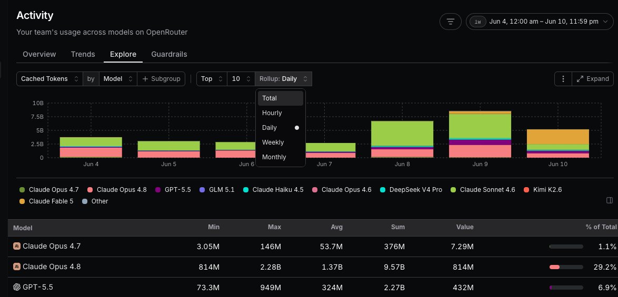The image size is (618, 297).
Task: Open the GPT-5.5 table row
Action: point(313,287)
